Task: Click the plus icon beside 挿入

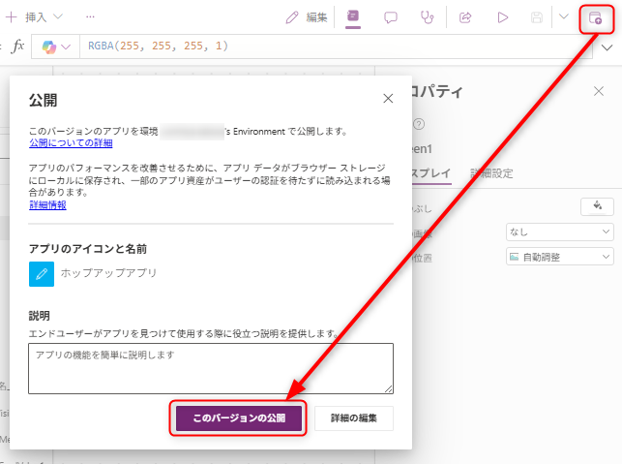Action: 11,17
